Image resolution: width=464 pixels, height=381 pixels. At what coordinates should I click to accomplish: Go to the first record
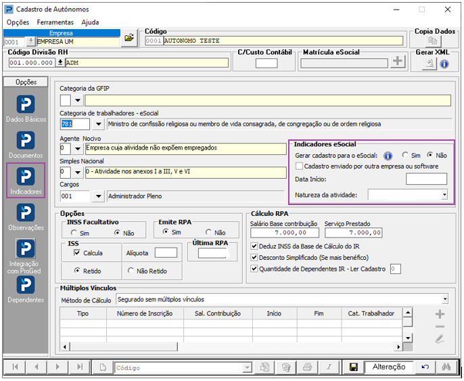pyautogui.click(x=15, y=367)
